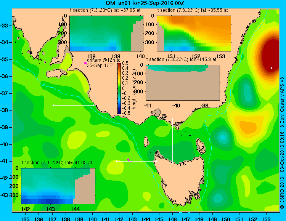Open the lon=145.9 temperature section inset
The image size is (286, 221).
click(x=183, y=83)
